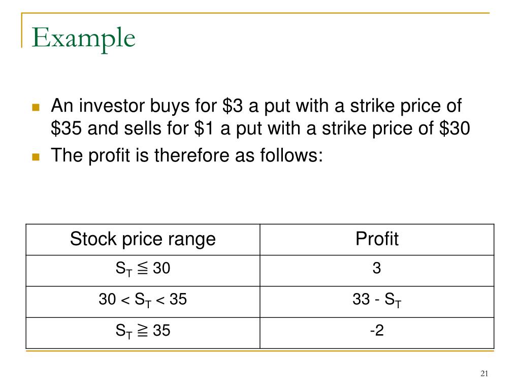
Task: Click the profit value 3 cell
Action: coord(377,271)
